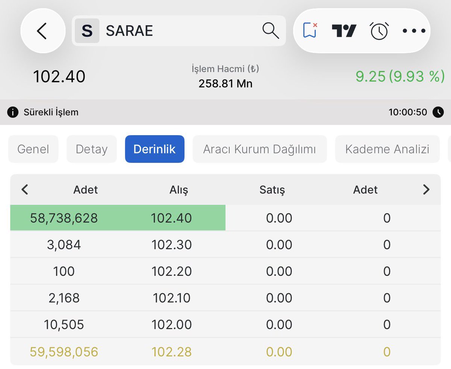Select the 102.10 bid price
Image resolution: width=451 pixels, height=369 pixels.
172,298
